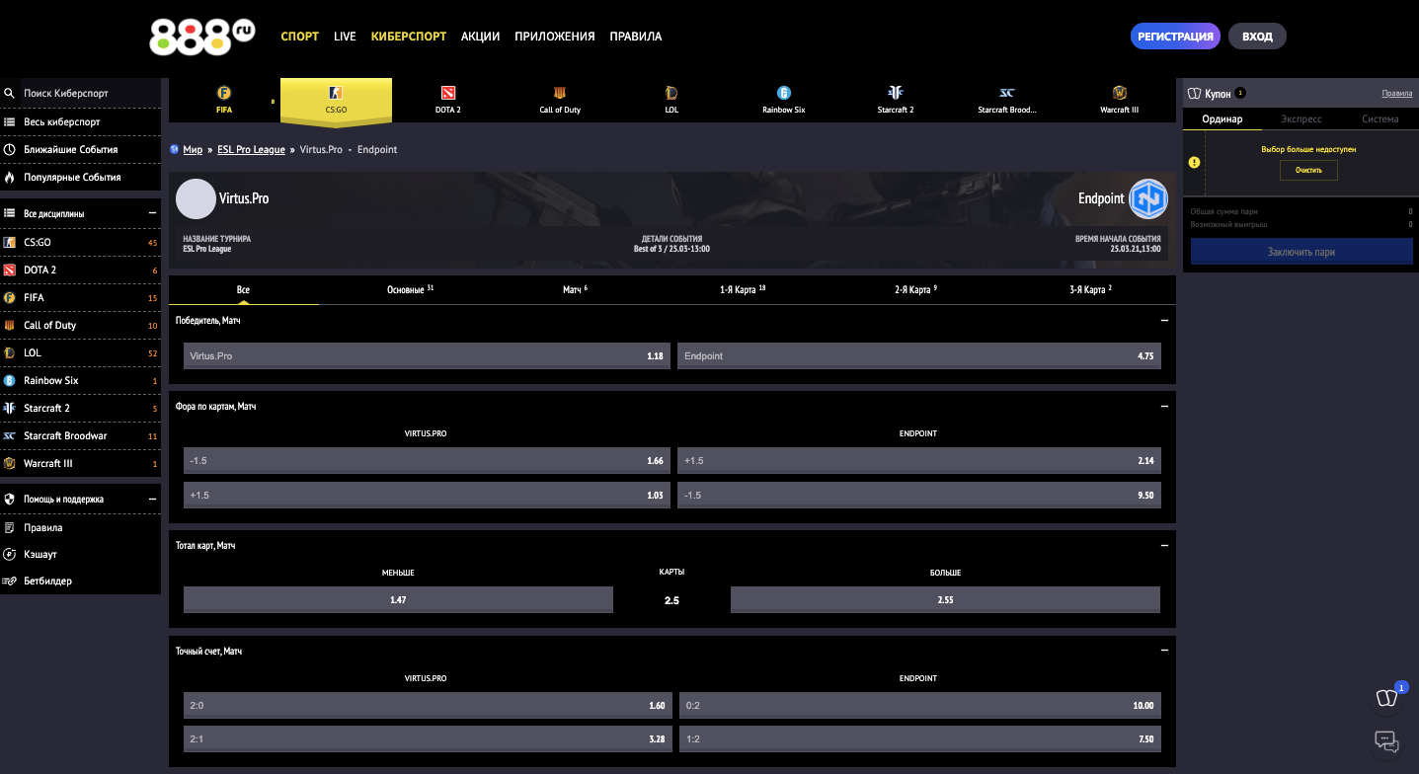
Task: Click the search magnifier icon in sidebar
Action: (x=10, y=93)
